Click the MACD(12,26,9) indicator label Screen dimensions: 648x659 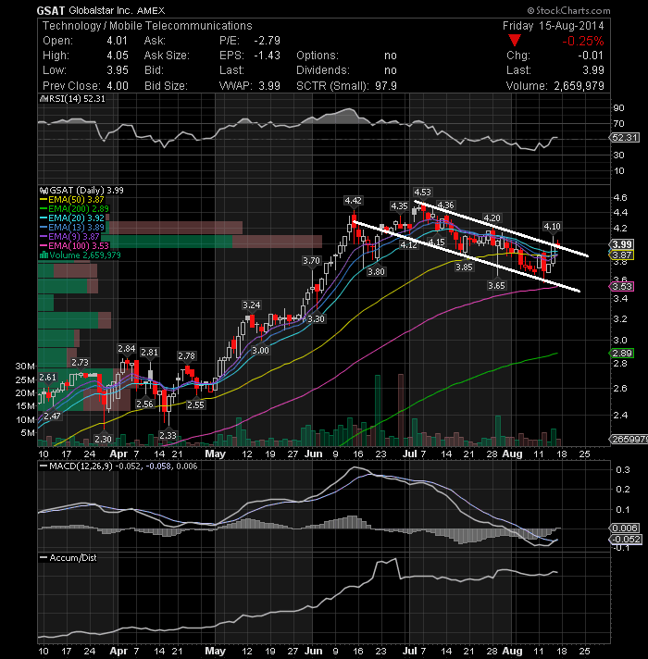(76, 466)
